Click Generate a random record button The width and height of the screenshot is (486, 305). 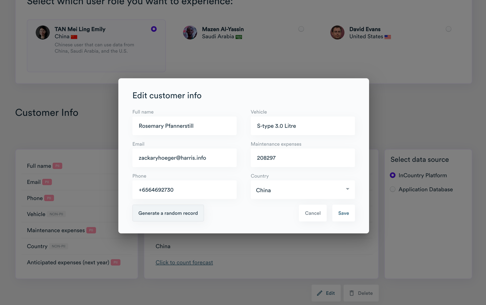(168, 213)
